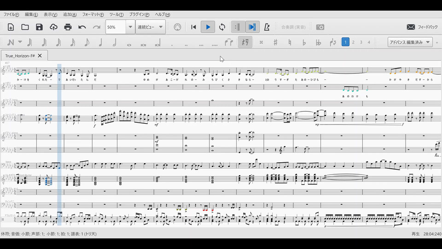Open the ヘルプ(H) menu
Image resolution: width=442 pixels, height=249 pixels.
coord(163,14)
